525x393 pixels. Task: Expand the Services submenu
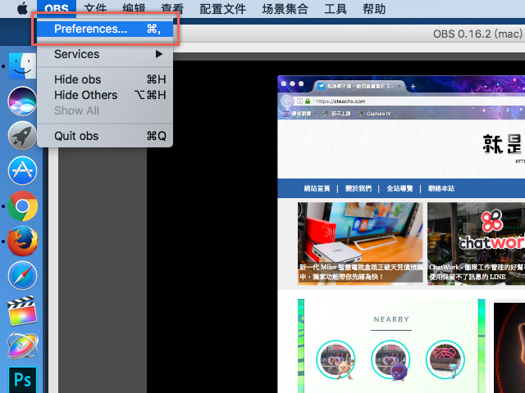pos(105,54)
